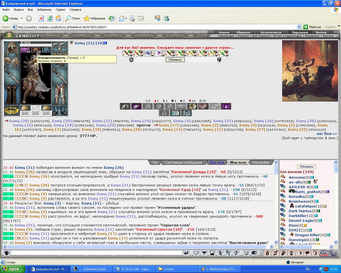Image resolution: width=341 pixels, height=273 pixels.
Task: Open the Справка menu
Action: (75, 10)
